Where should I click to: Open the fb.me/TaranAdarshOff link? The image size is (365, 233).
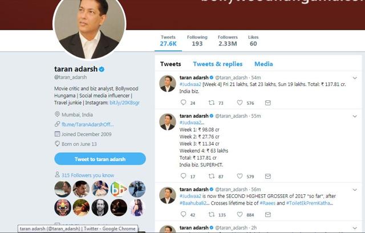pyautogui.click(x=87, y=124)
